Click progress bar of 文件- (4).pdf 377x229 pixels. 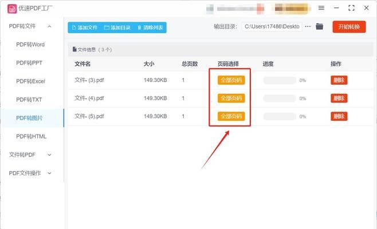pos(280,98)
